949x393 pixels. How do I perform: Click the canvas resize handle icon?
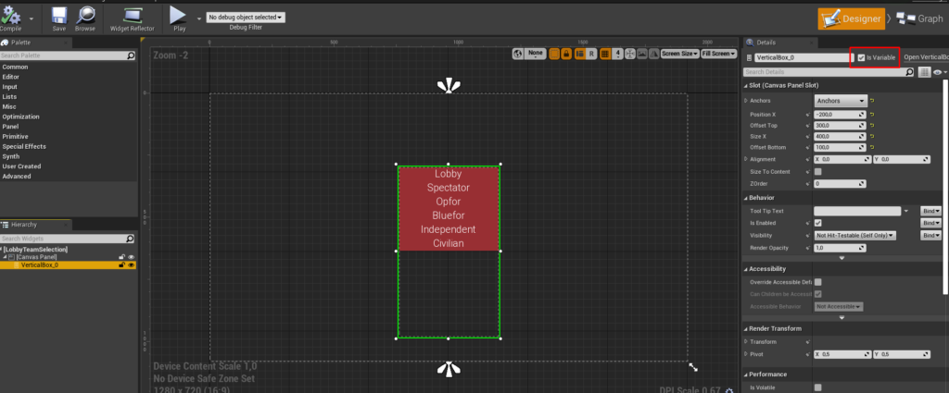[x=693, y=367]
